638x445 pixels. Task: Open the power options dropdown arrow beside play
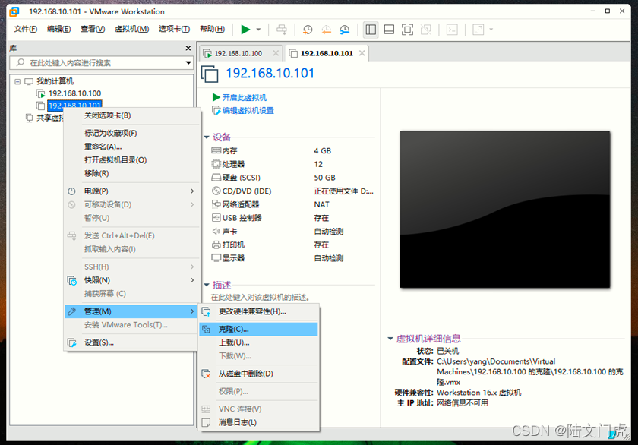coord(258,30)
